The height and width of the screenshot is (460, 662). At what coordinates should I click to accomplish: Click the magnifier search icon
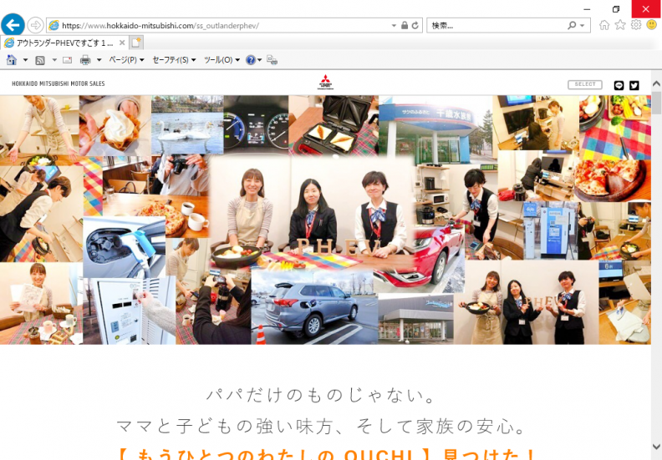coord(572,26)
